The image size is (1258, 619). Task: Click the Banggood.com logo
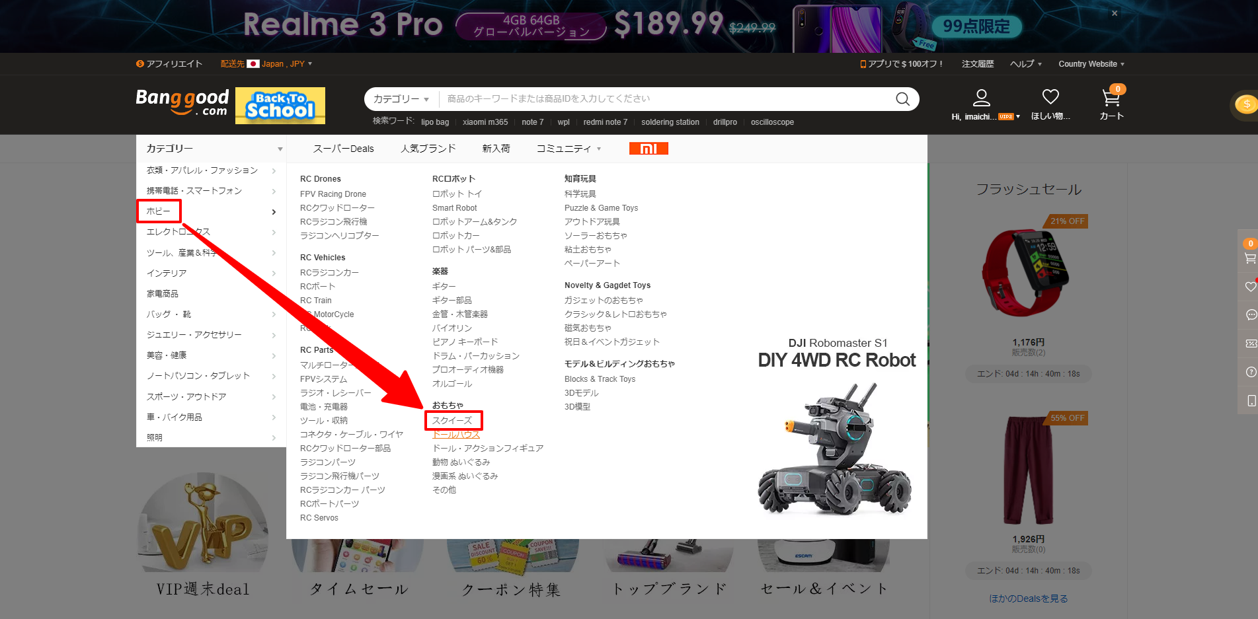182,103
